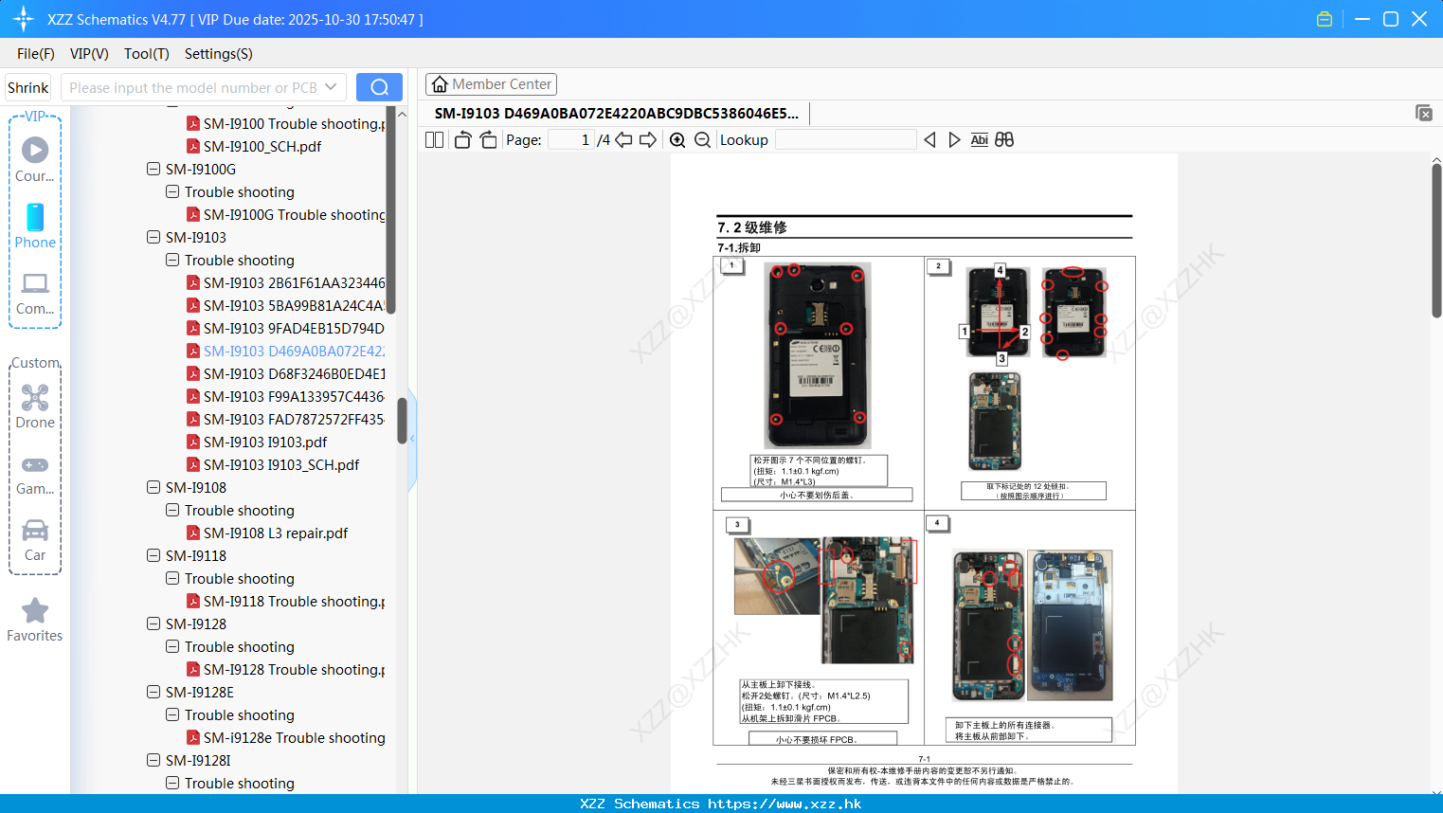Collapse the SM-I9128 tree node
This screenshot has height=813, width=1443.
coord(153,623)
